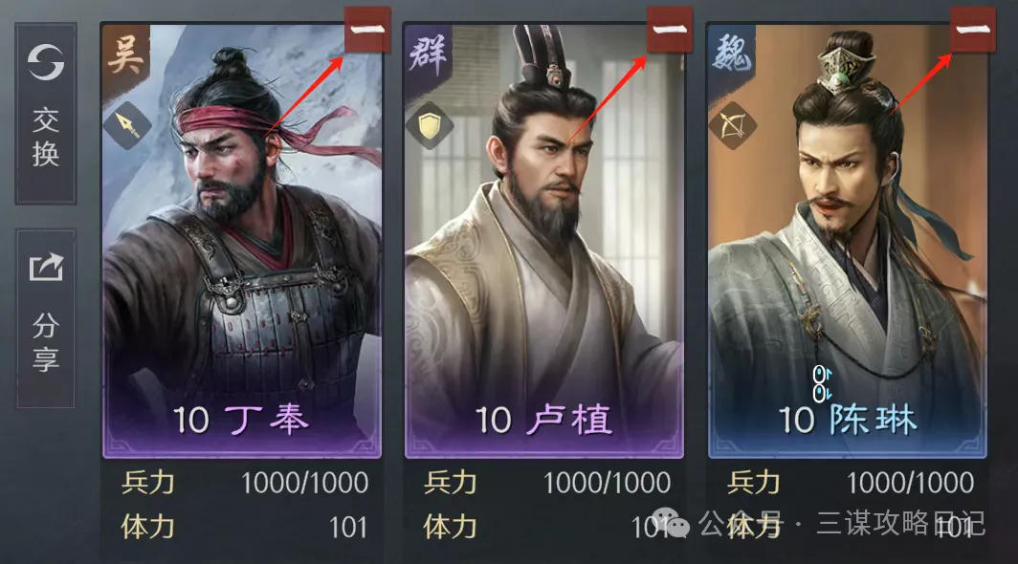Click the 魏 faction badge
The image size is (1018, 564).
click(732, 53)
